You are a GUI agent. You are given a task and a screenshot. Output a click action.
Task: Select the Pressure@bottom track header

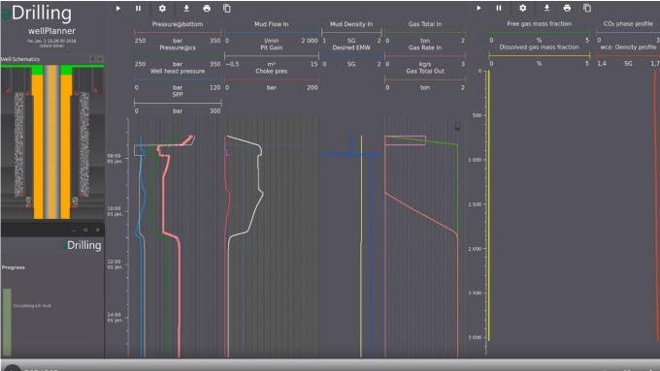point(178,24)
